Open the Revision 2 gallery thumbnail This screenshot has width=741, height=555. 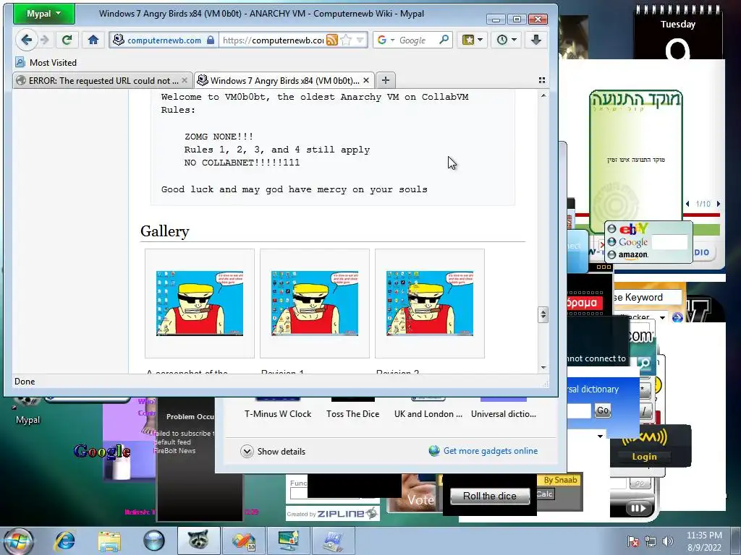point(430,303)
